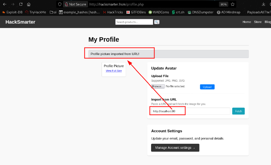Click the Not Secure lock icon
This screenshot has height=165, width=271.
66,4
